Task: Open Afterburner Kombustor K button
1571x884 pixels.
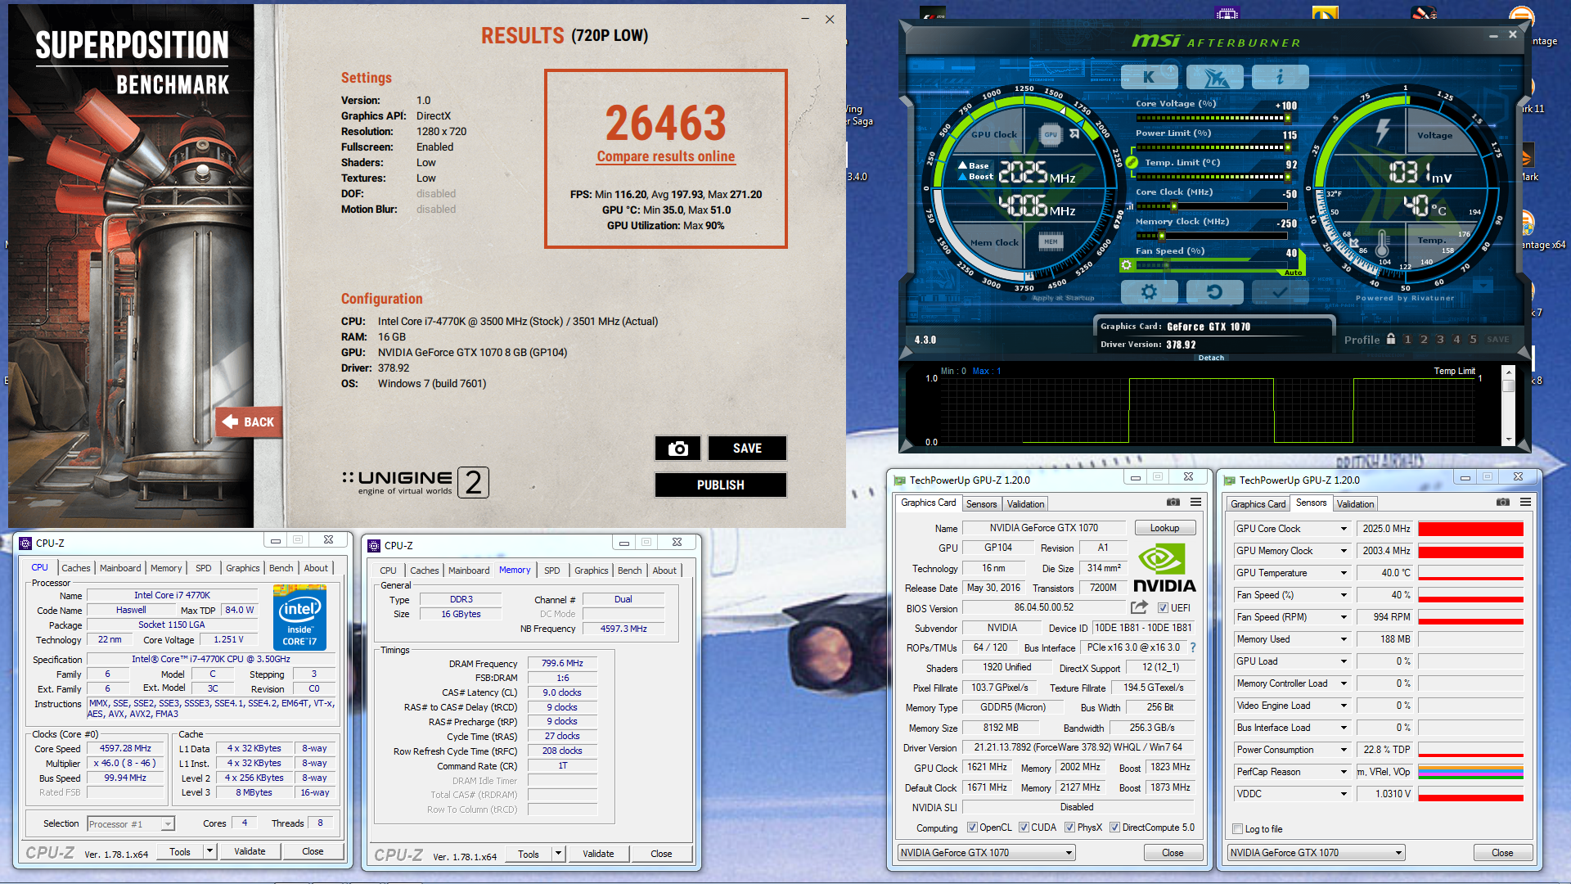Action: point(1149,77)
